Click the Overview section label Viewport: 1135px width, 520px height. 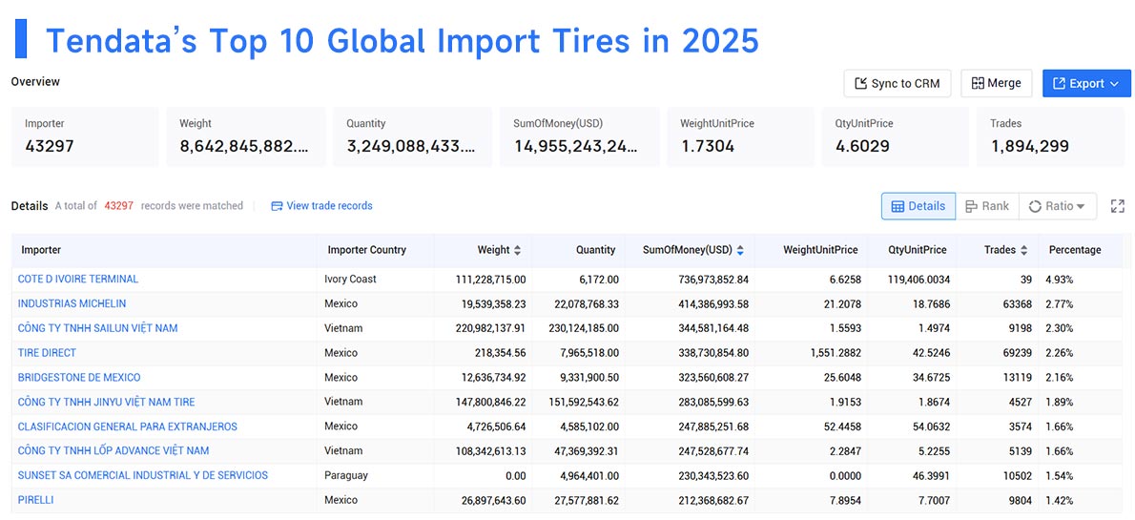[35, 82]
